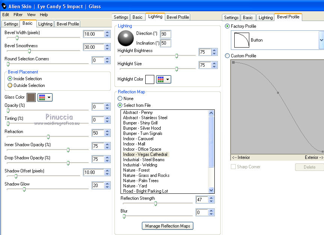Click the Bevel Width slider handle

click(17, 38)
